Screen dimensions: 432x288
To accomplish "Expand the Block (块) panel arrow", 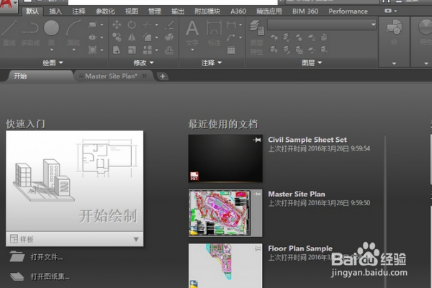I will tap(394, 63).
